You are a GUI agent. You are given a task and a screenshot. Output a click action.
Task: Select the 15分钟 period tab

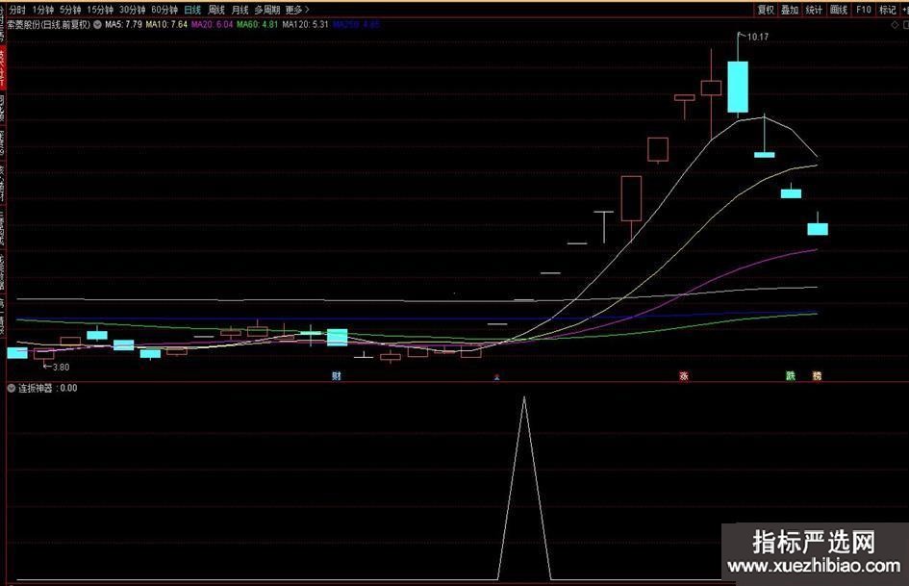point(100,10)
